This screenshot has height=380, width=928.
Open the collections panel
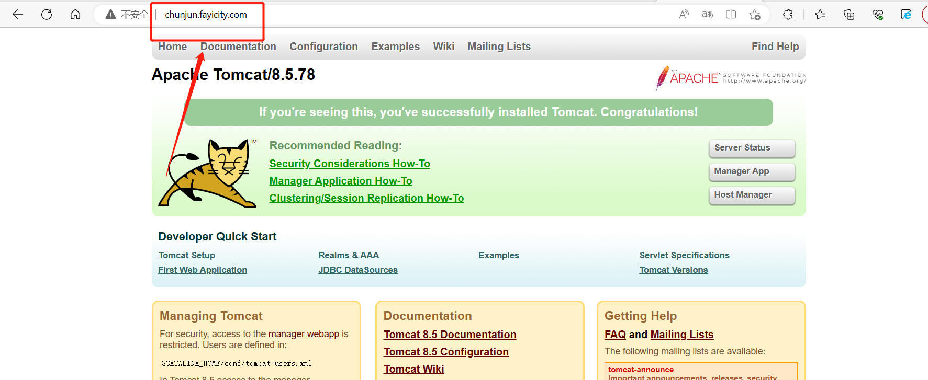point(849,15)
